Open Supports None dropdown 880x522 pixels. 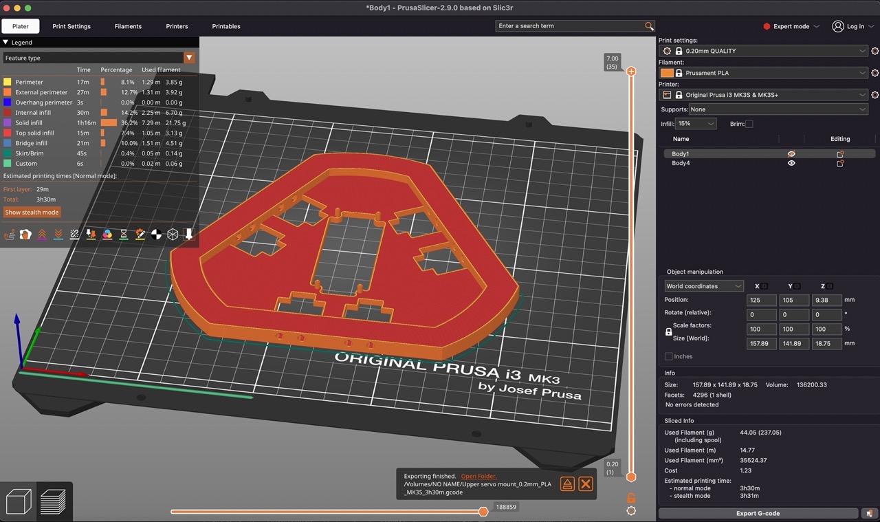778,109
